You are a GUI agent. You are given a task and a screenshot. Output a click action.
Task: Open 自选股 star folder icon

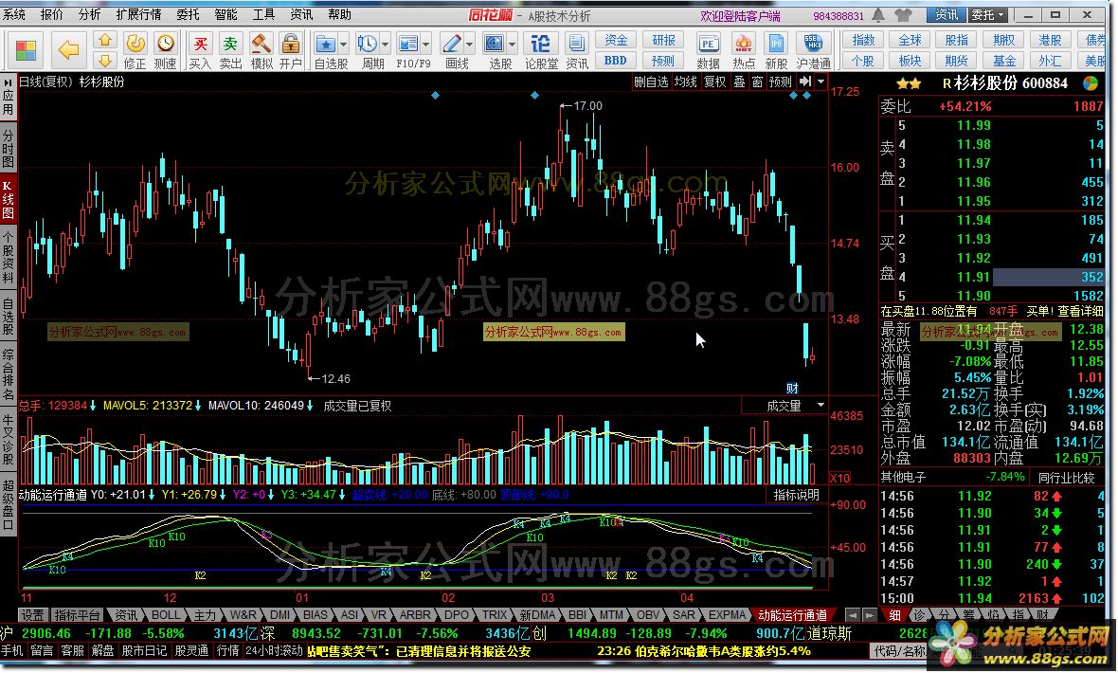326,45
